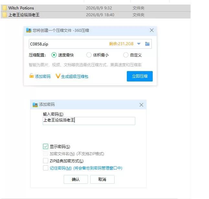Select the 体积最小 radio option
209x199 pixels.
click(x=89, y=55)
